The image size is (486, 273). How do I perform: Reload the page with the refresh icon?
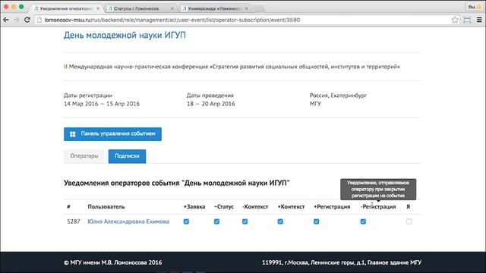27,20
